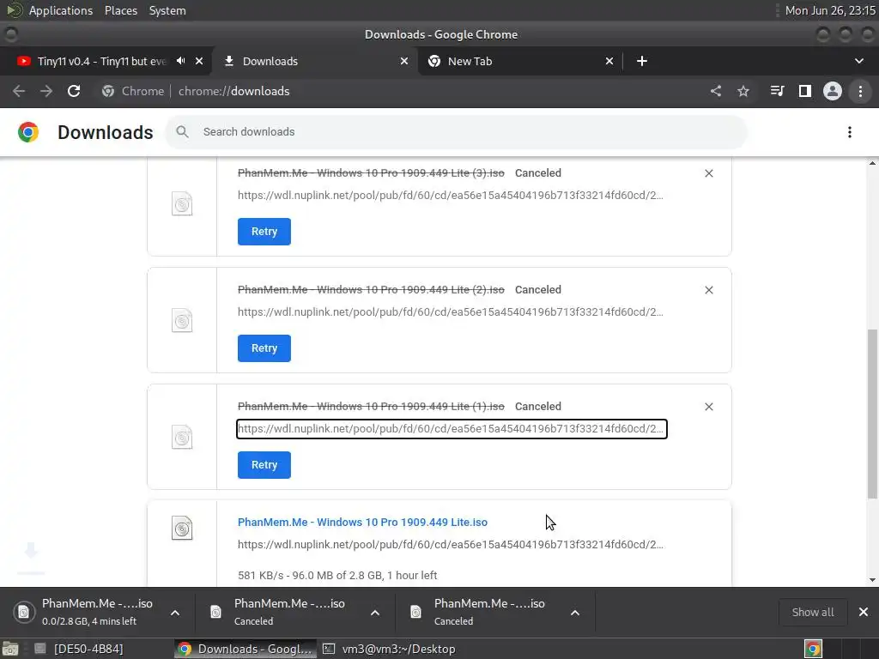Expand options for the middle canceled shelf item
The width and height of the screenshot is (879, 659).
[375, 613]
